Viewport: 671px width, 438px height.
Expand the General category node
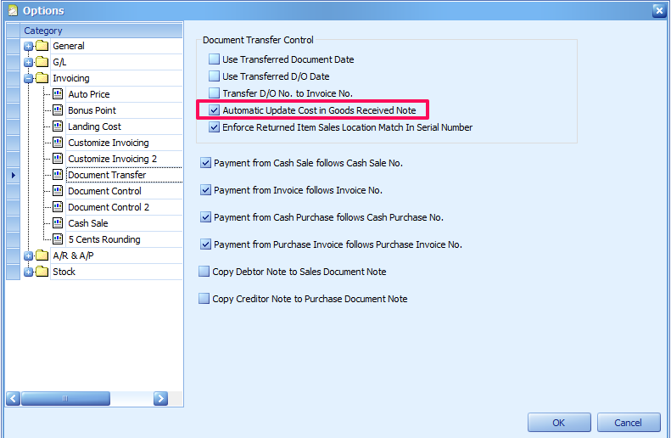tap(29, 46)
